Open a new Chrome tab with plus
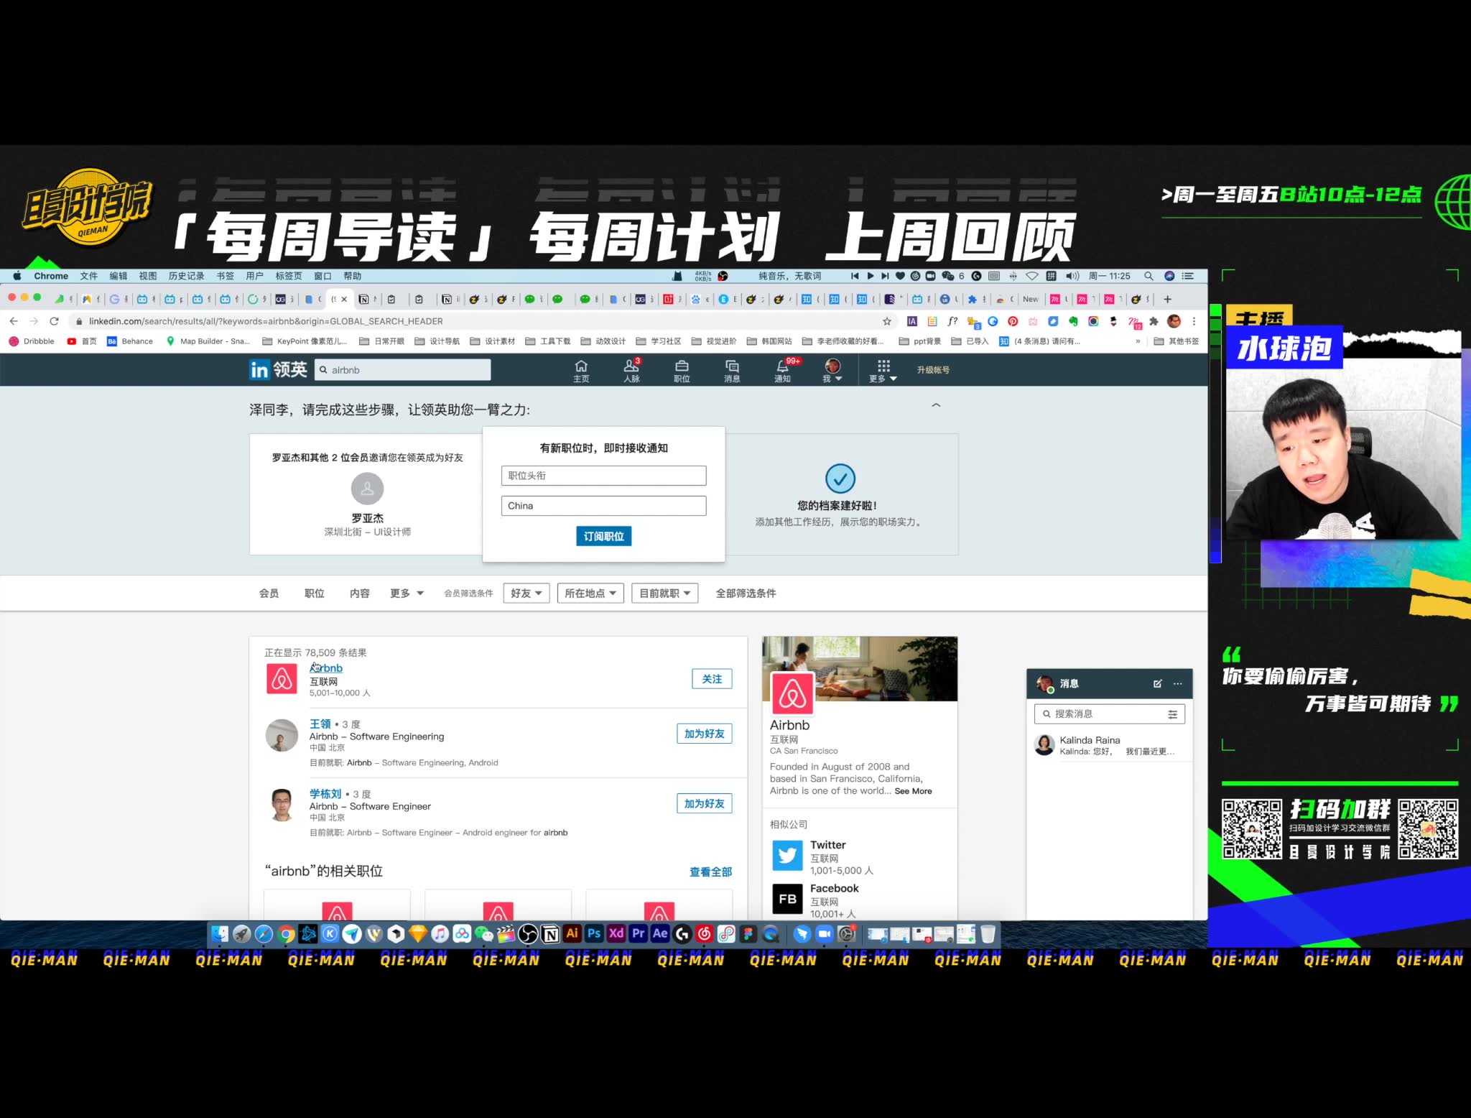Viewport: 1471px width, 1118px height. (1167, 299)
